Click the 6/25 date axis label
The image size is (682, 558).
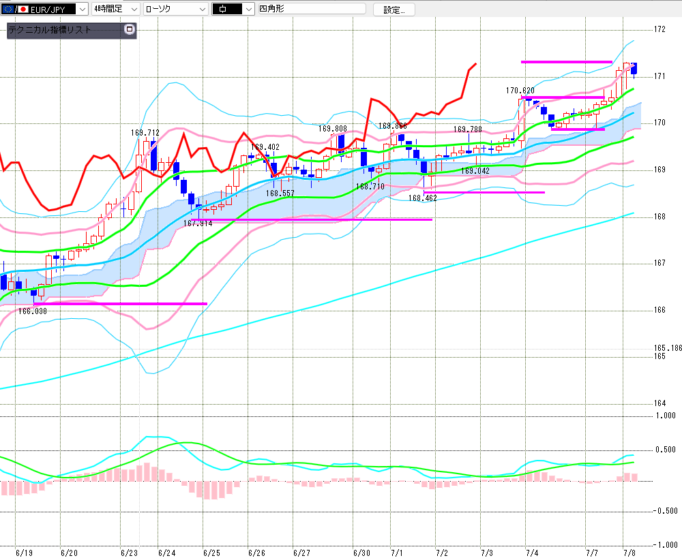click(x=212, y=553)
